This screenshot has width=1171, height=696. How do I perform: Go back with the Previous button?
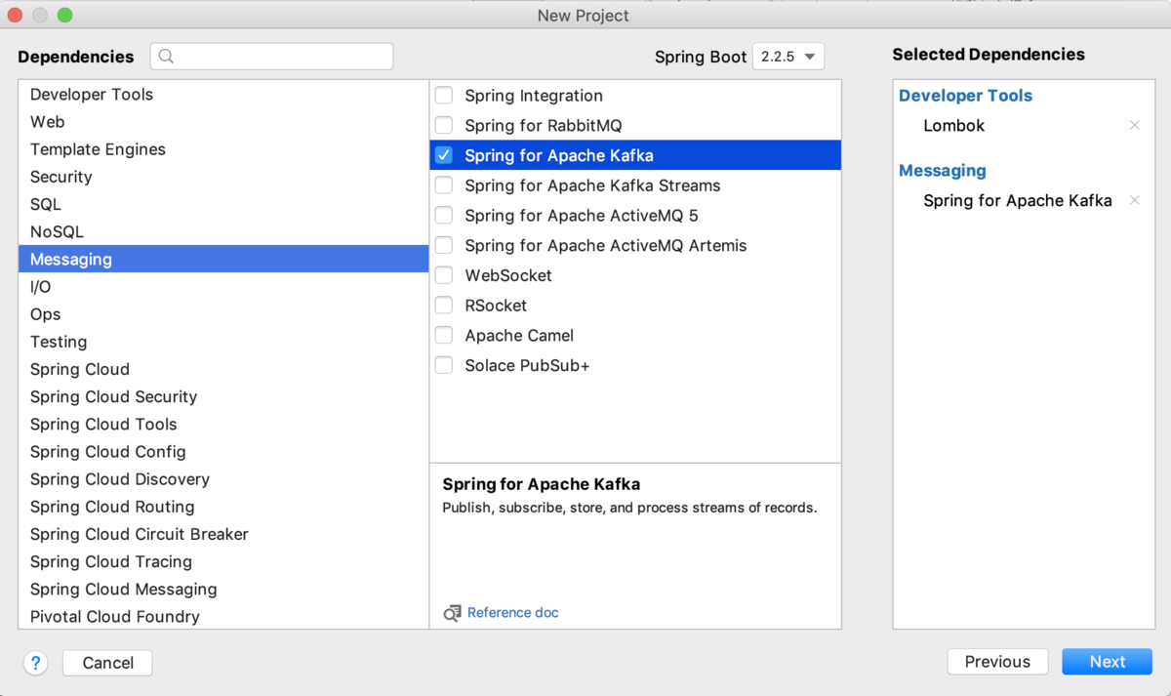(997, 662)
